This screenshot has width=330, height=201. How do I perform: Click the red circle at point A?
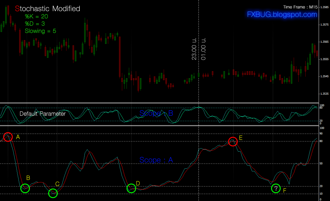[x=8, y=137]
